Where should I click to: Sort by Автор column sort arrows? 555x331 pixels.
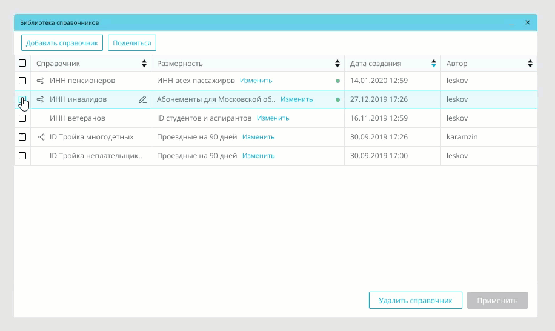[x=530, y=64]
